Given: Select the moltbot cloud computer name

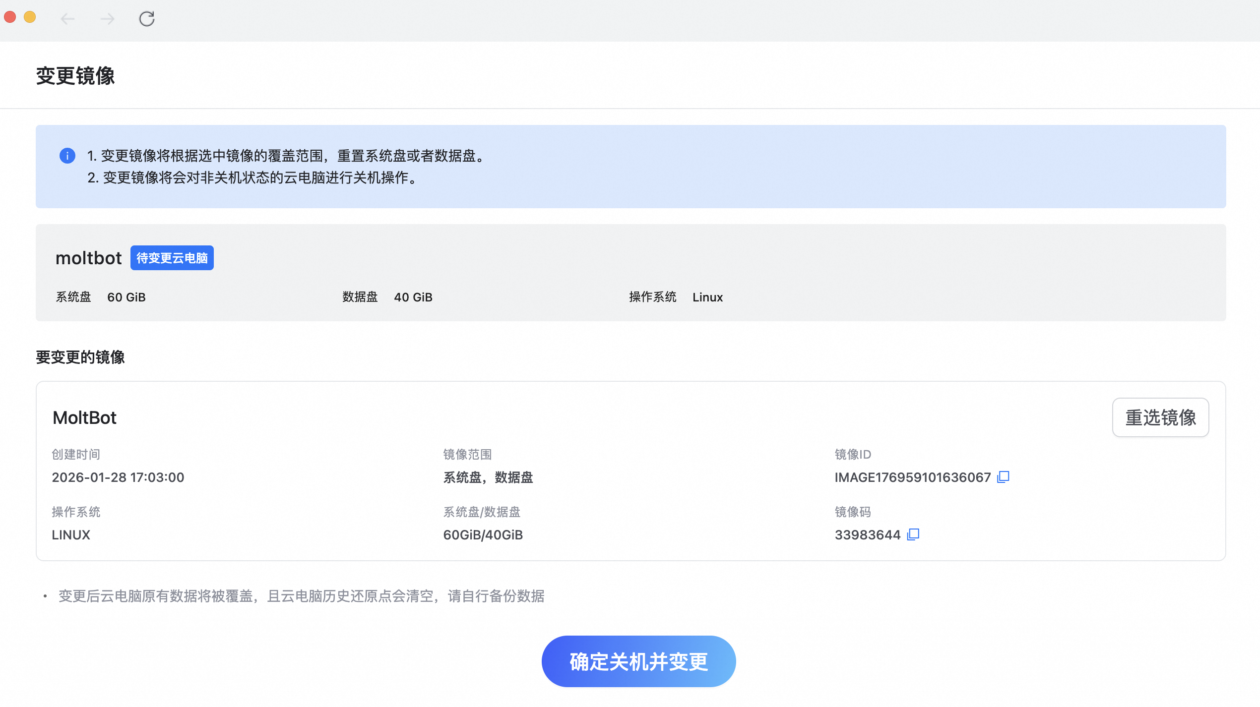Looking at the screenshot, I should click(x=88, y=258).
